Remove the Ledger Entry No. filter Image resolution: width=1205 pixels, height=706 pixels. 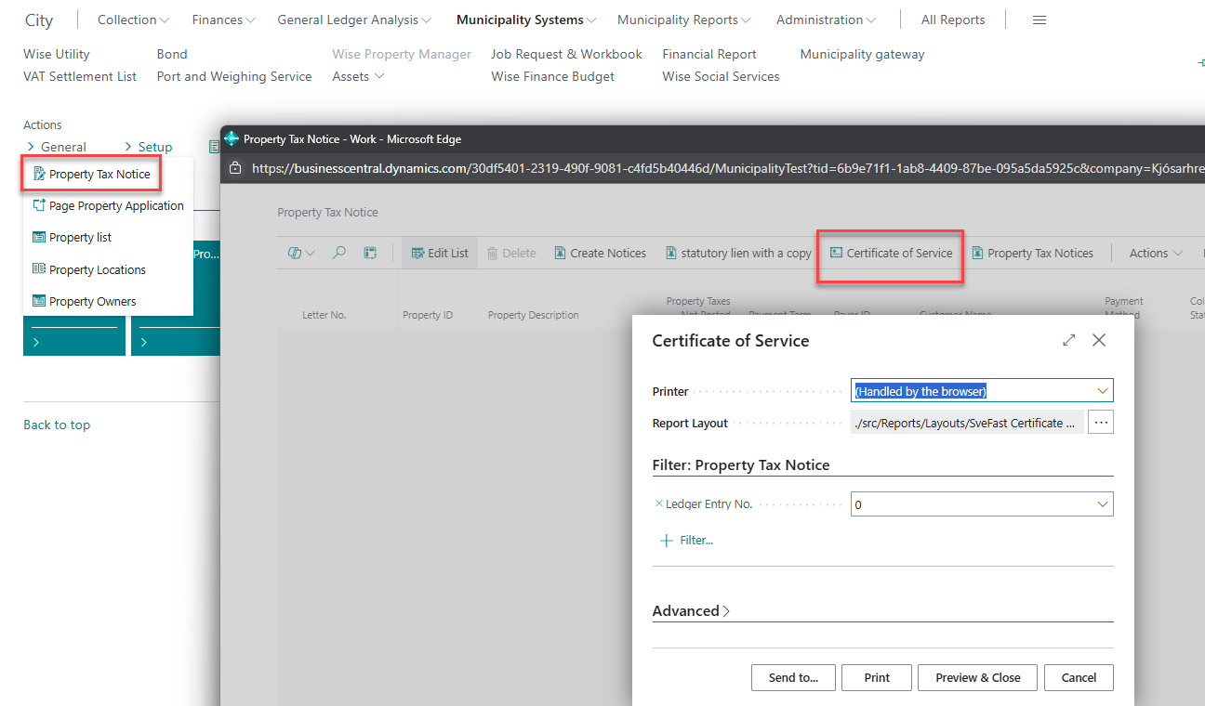coord(659,503)
